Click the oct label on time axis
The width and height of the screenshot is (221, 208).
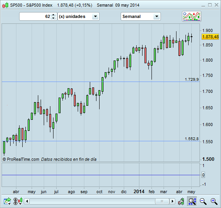pos(99,192)
